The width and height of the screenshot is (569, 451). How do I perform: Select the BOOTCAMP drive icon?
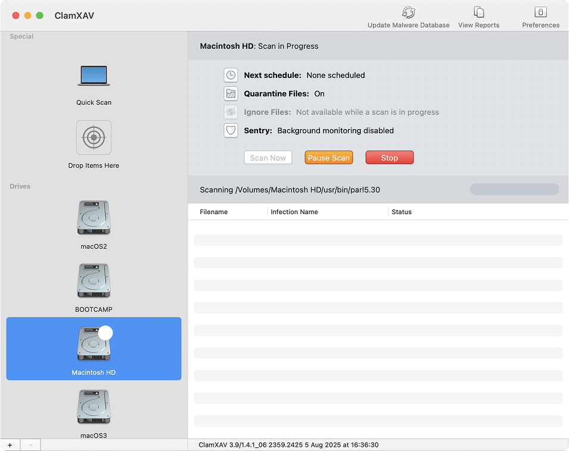point(94,281)
